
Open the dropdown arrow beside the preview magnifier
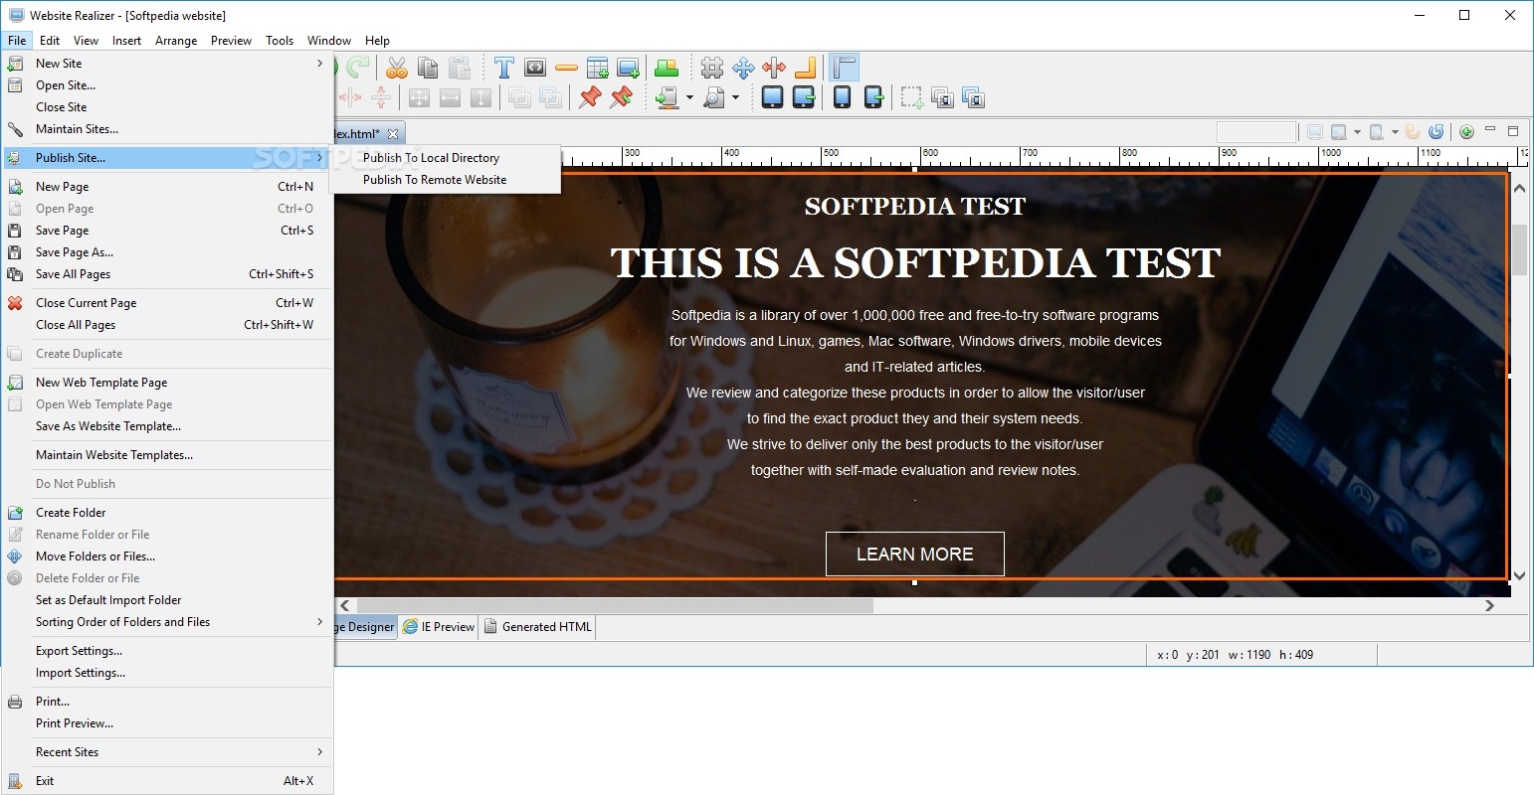pyautogui.click(x=735, y=97)
